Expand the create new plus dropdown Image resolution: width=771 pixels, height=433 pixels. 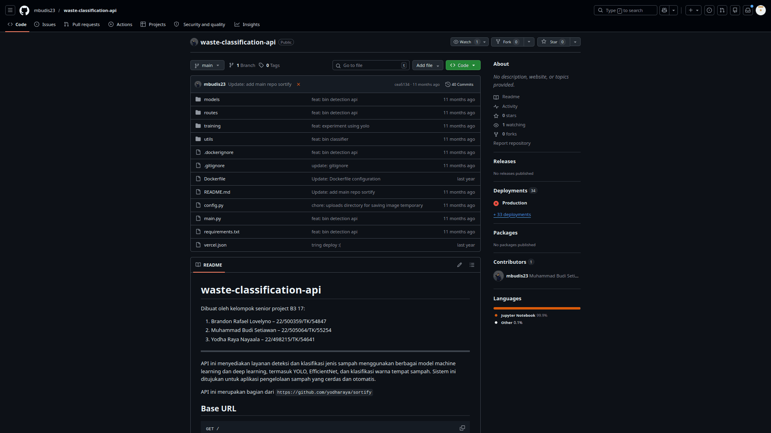(693, 10)
